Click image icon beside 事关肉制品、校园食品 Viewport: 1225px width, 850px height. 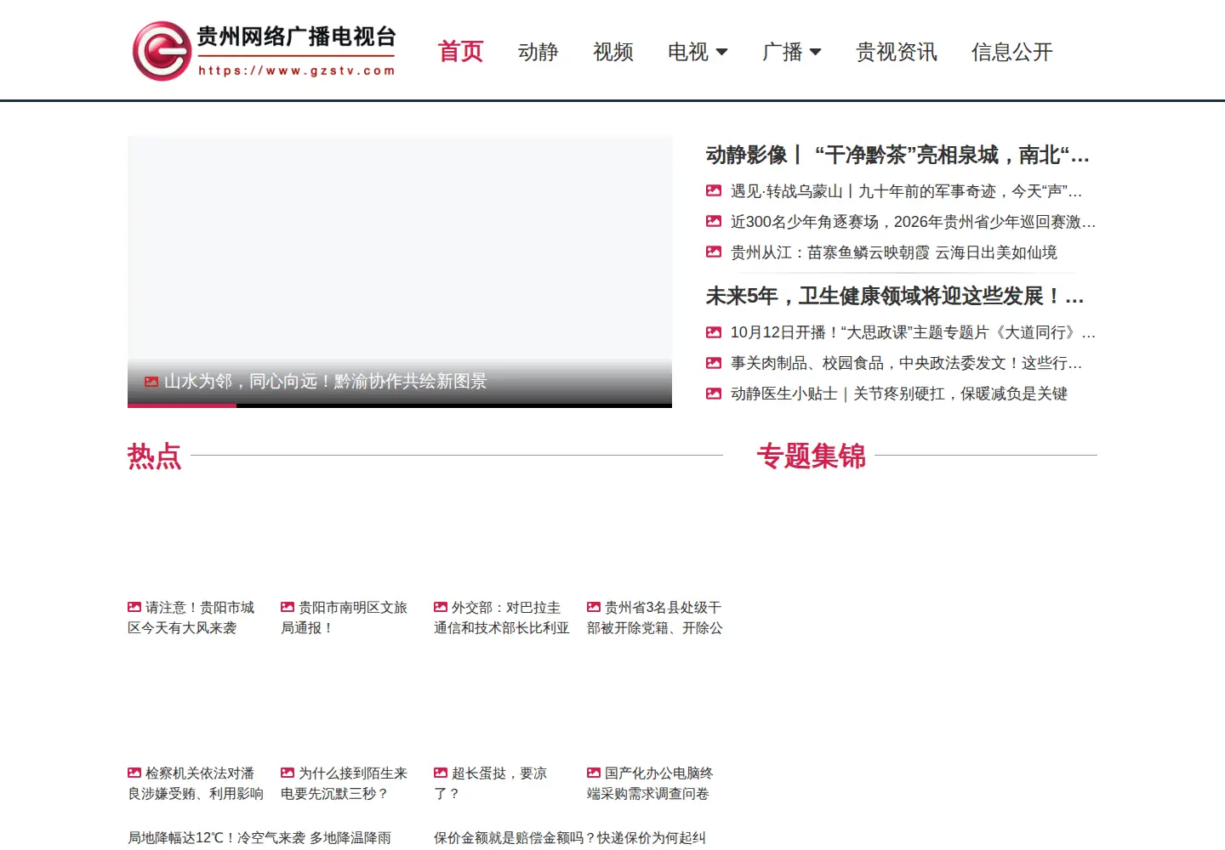coord(714,362)
